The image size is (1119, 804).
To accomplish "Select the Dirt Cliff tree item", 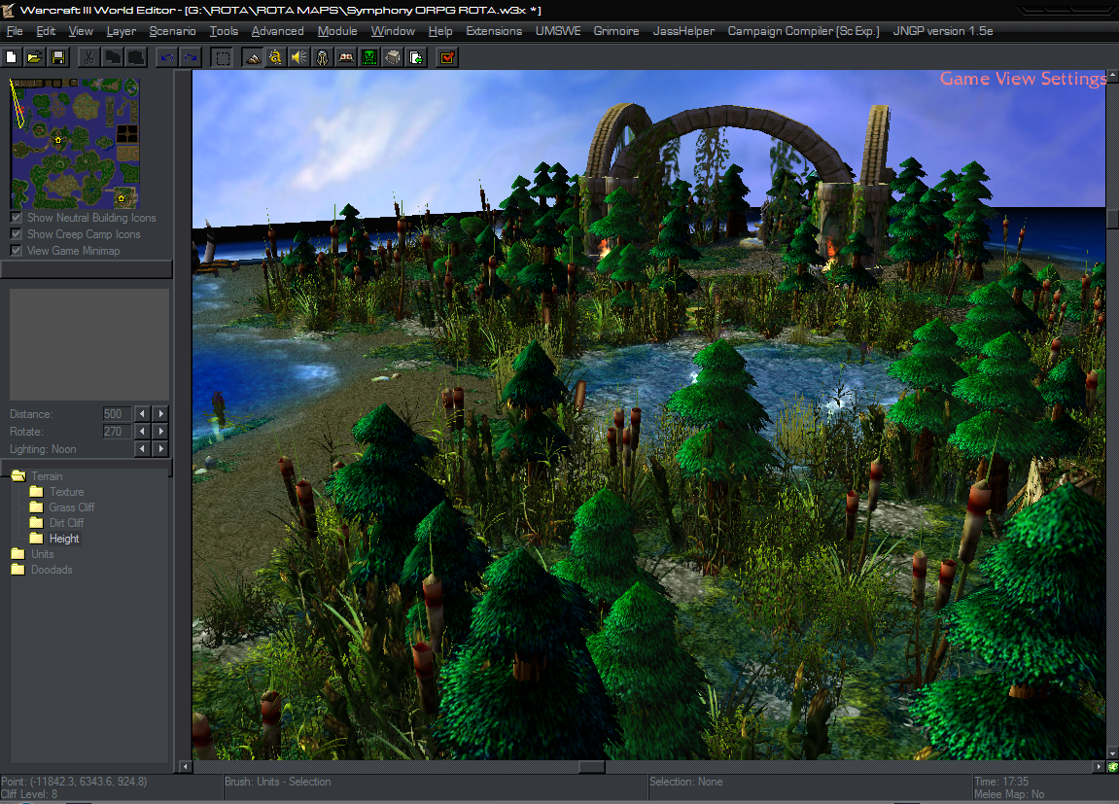I will (x=66, y=523).
